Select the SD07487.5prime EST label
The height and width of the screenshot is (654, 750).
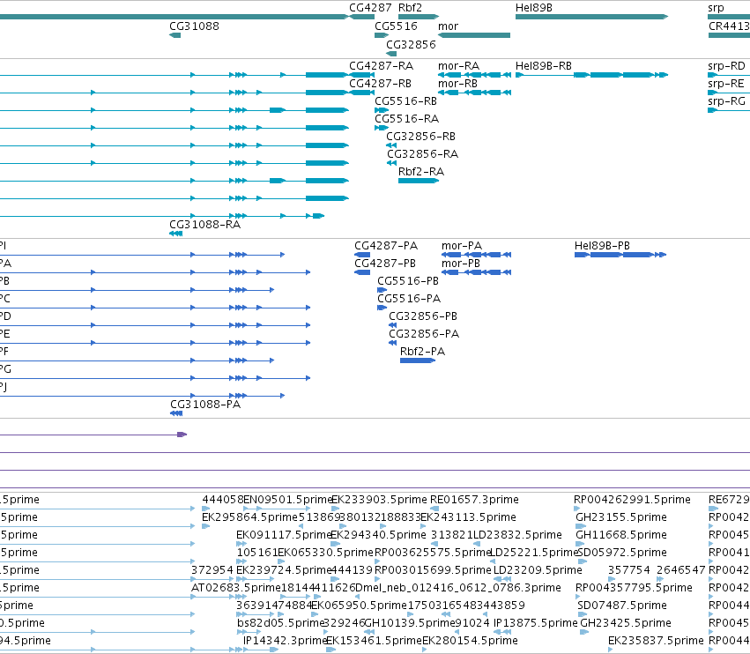pyautogui.click(x=622, y=606)
